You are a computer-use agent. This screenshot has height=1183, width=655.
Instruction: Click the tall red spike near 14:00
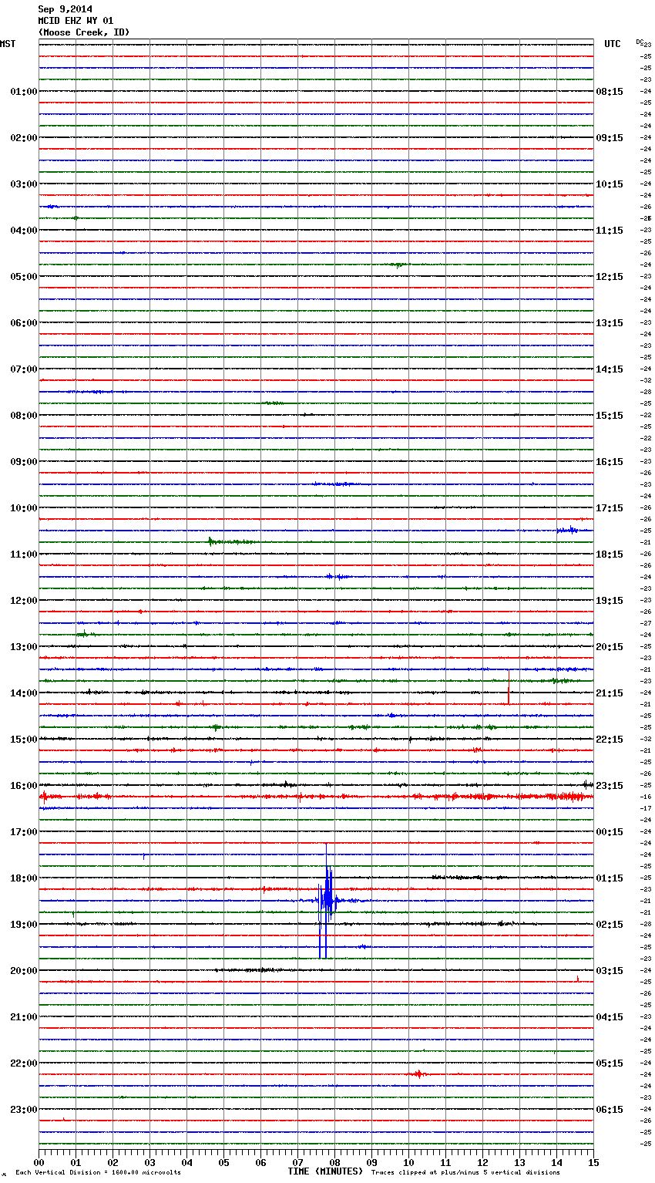click(x=509, y=686)
